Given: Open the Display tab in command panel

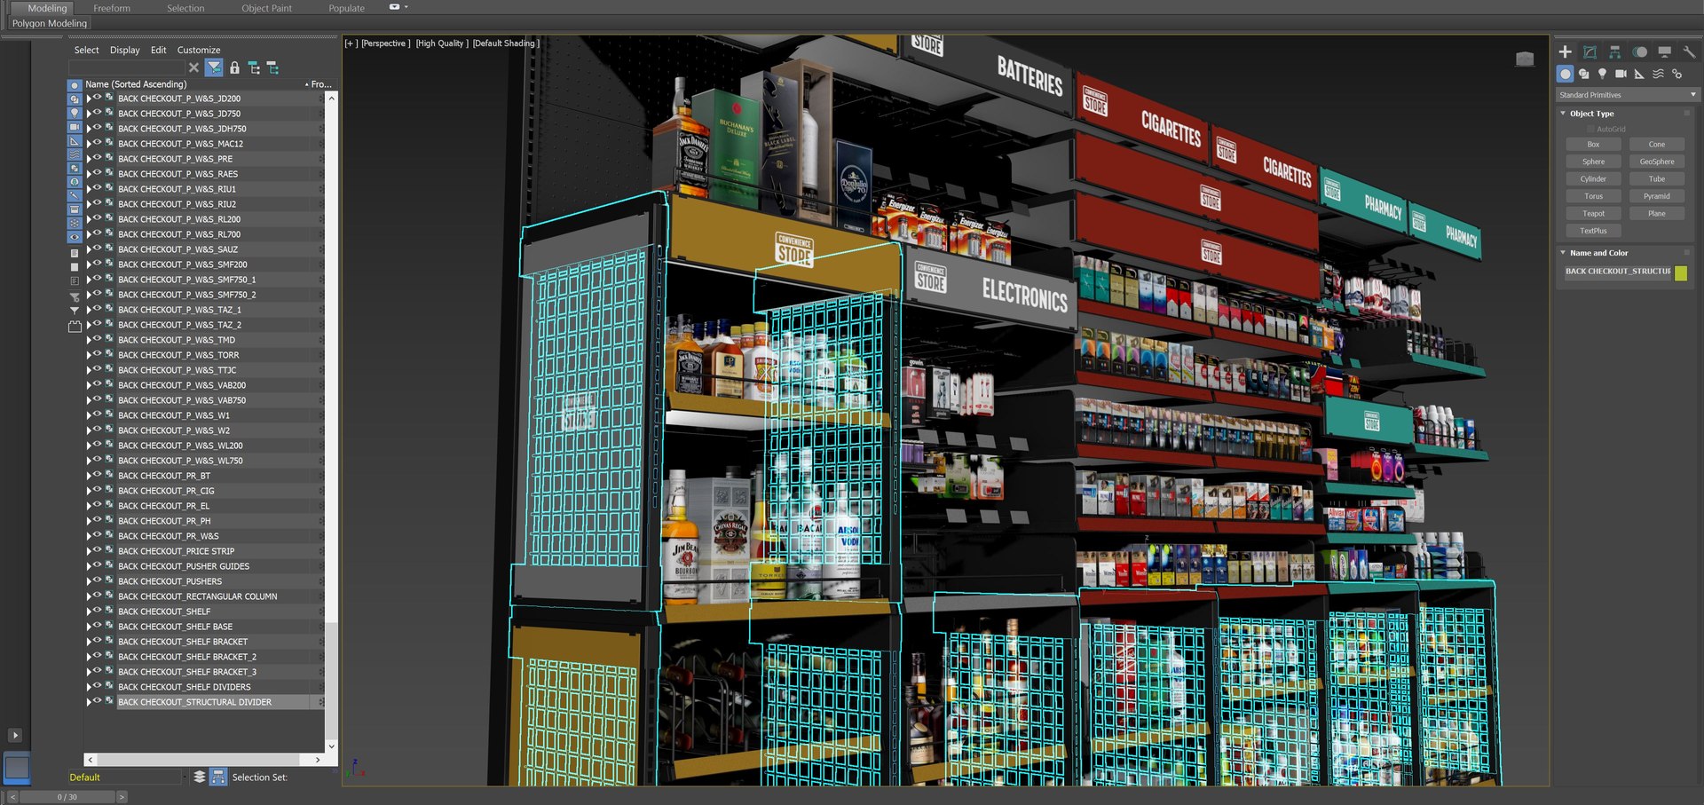Looking at the screenshot, I should pos(1665,51).
